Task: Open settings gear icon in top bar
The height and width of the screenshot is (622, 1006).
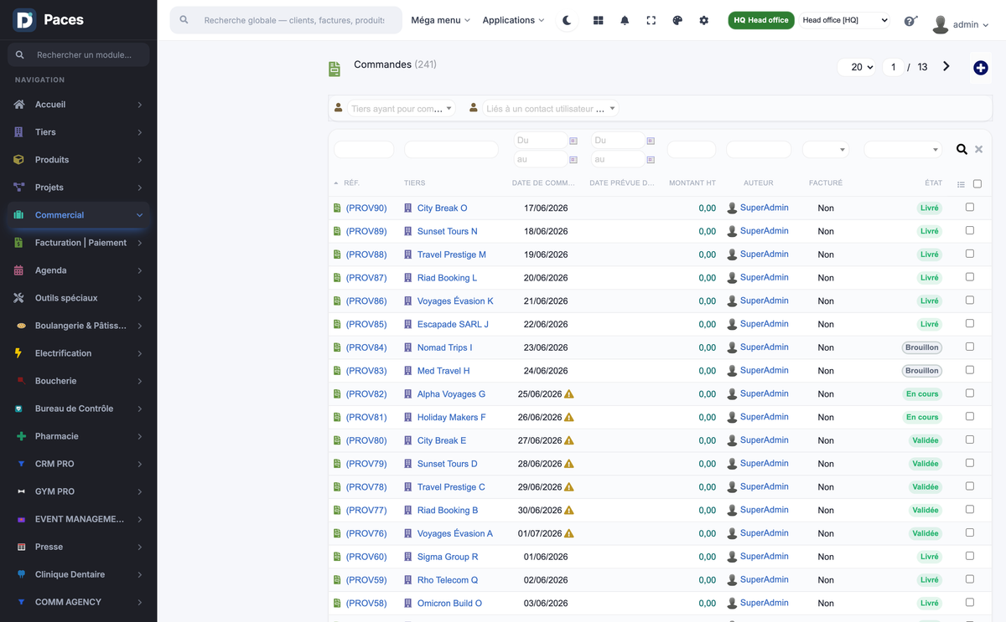Action: [704, 20]
